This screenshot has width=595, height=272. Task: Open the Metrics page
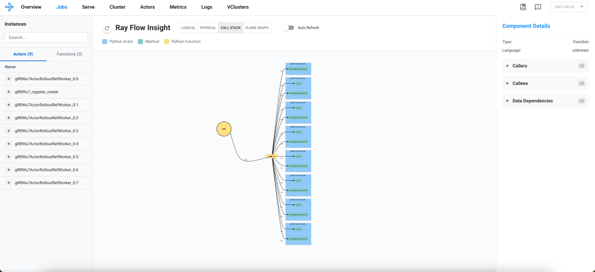[x=178, y=7]
